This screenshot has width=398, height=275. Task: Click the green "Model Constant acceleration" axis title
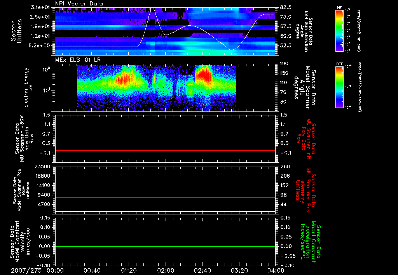310,242
